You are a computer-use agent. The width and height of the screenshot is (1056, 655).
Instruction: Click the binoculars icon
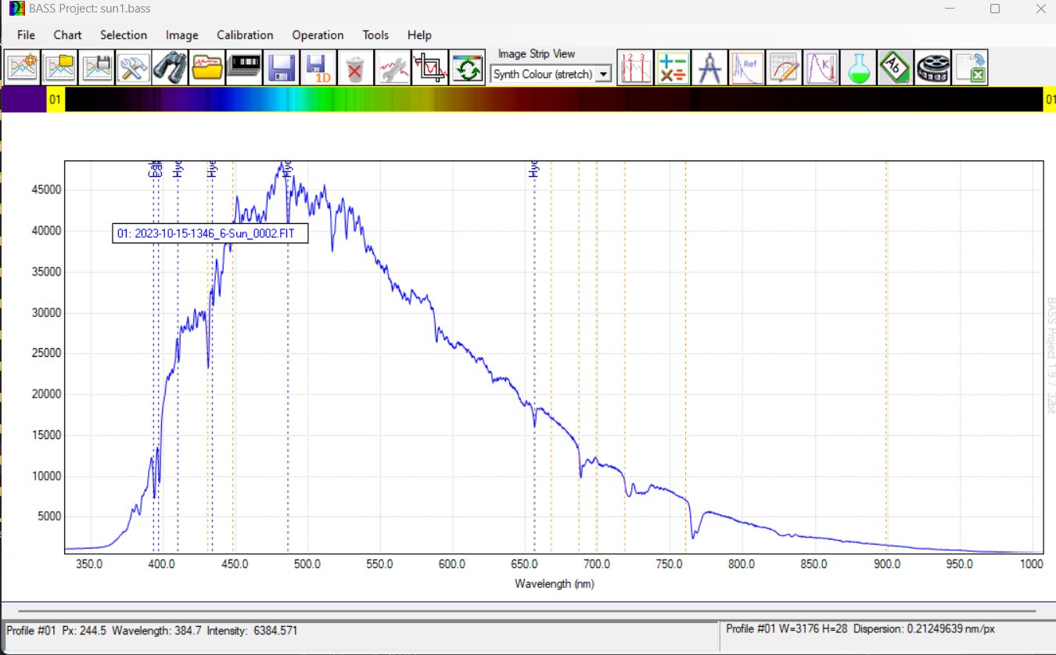171,68
